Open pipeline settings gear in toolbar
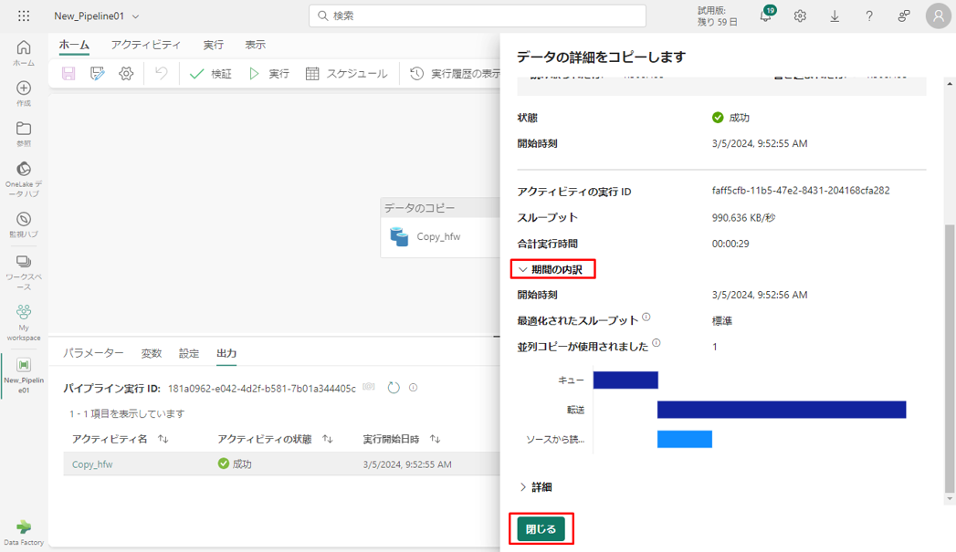 coord(126,74)
